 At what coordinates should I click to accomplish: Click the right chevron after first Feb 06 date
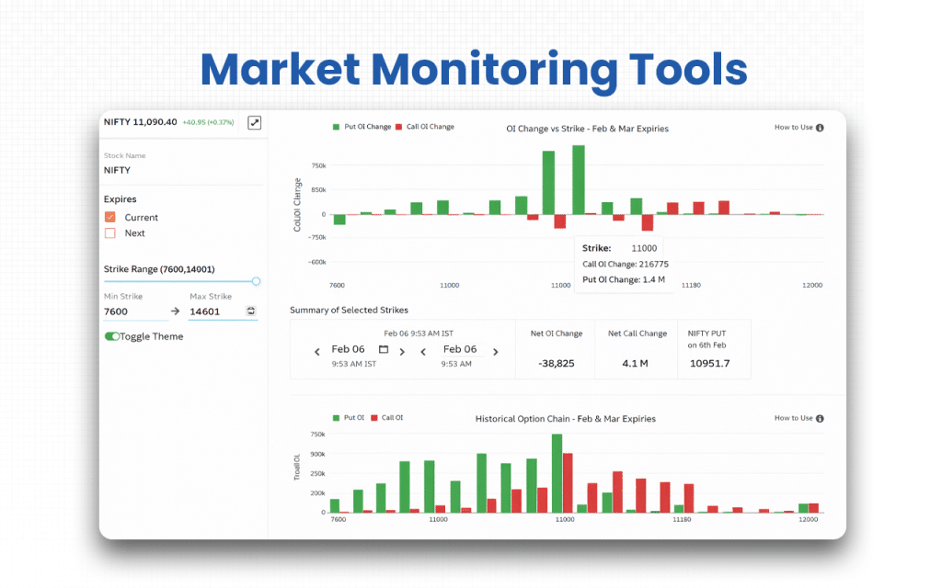pos(402,351)
